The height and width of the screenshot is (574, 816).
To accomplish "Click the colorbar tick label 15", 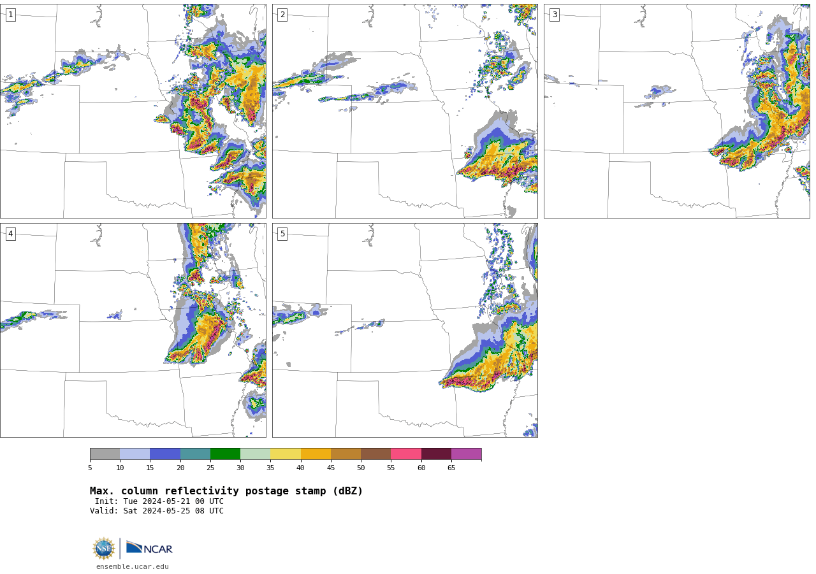I will coord(150,468).
